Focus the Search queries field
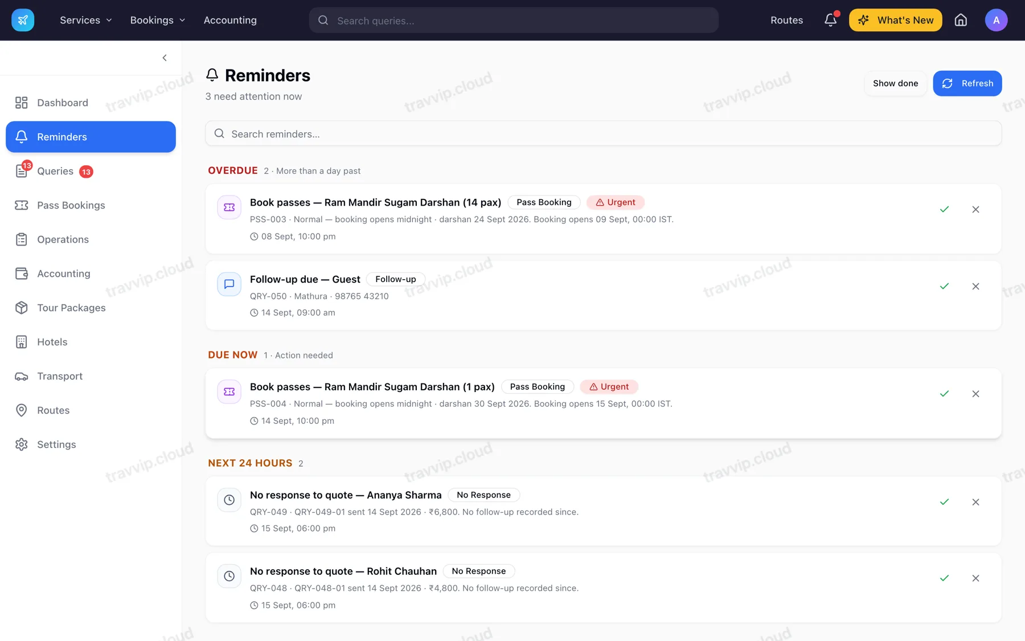This screenshot has width=1025, height=641. click(514, 20)
